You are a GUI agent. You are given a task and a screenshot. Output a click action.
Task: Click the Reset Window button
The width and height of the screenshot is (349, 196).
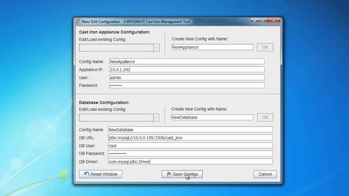pyautogui.click(x=101, y=174)
